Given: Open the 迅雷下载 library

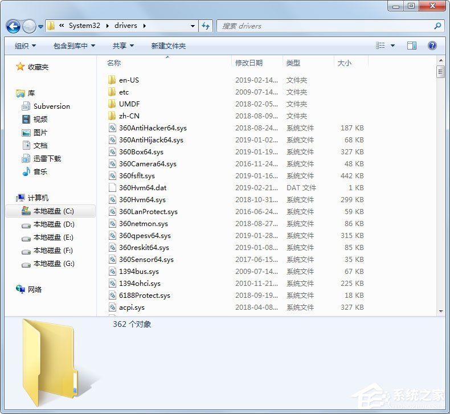Looking at the screenshot, I should [x=47, y=158].
